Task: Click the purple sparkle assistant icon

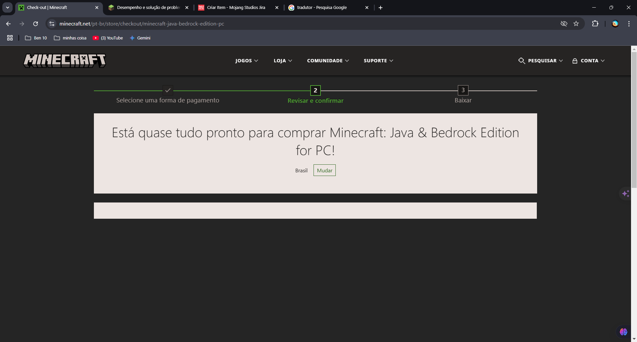Action: tap(626, 194)
